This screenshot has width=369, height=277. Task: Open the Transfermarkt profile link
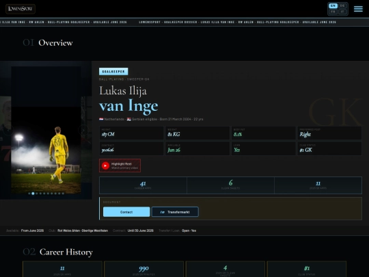pos(175,212)
